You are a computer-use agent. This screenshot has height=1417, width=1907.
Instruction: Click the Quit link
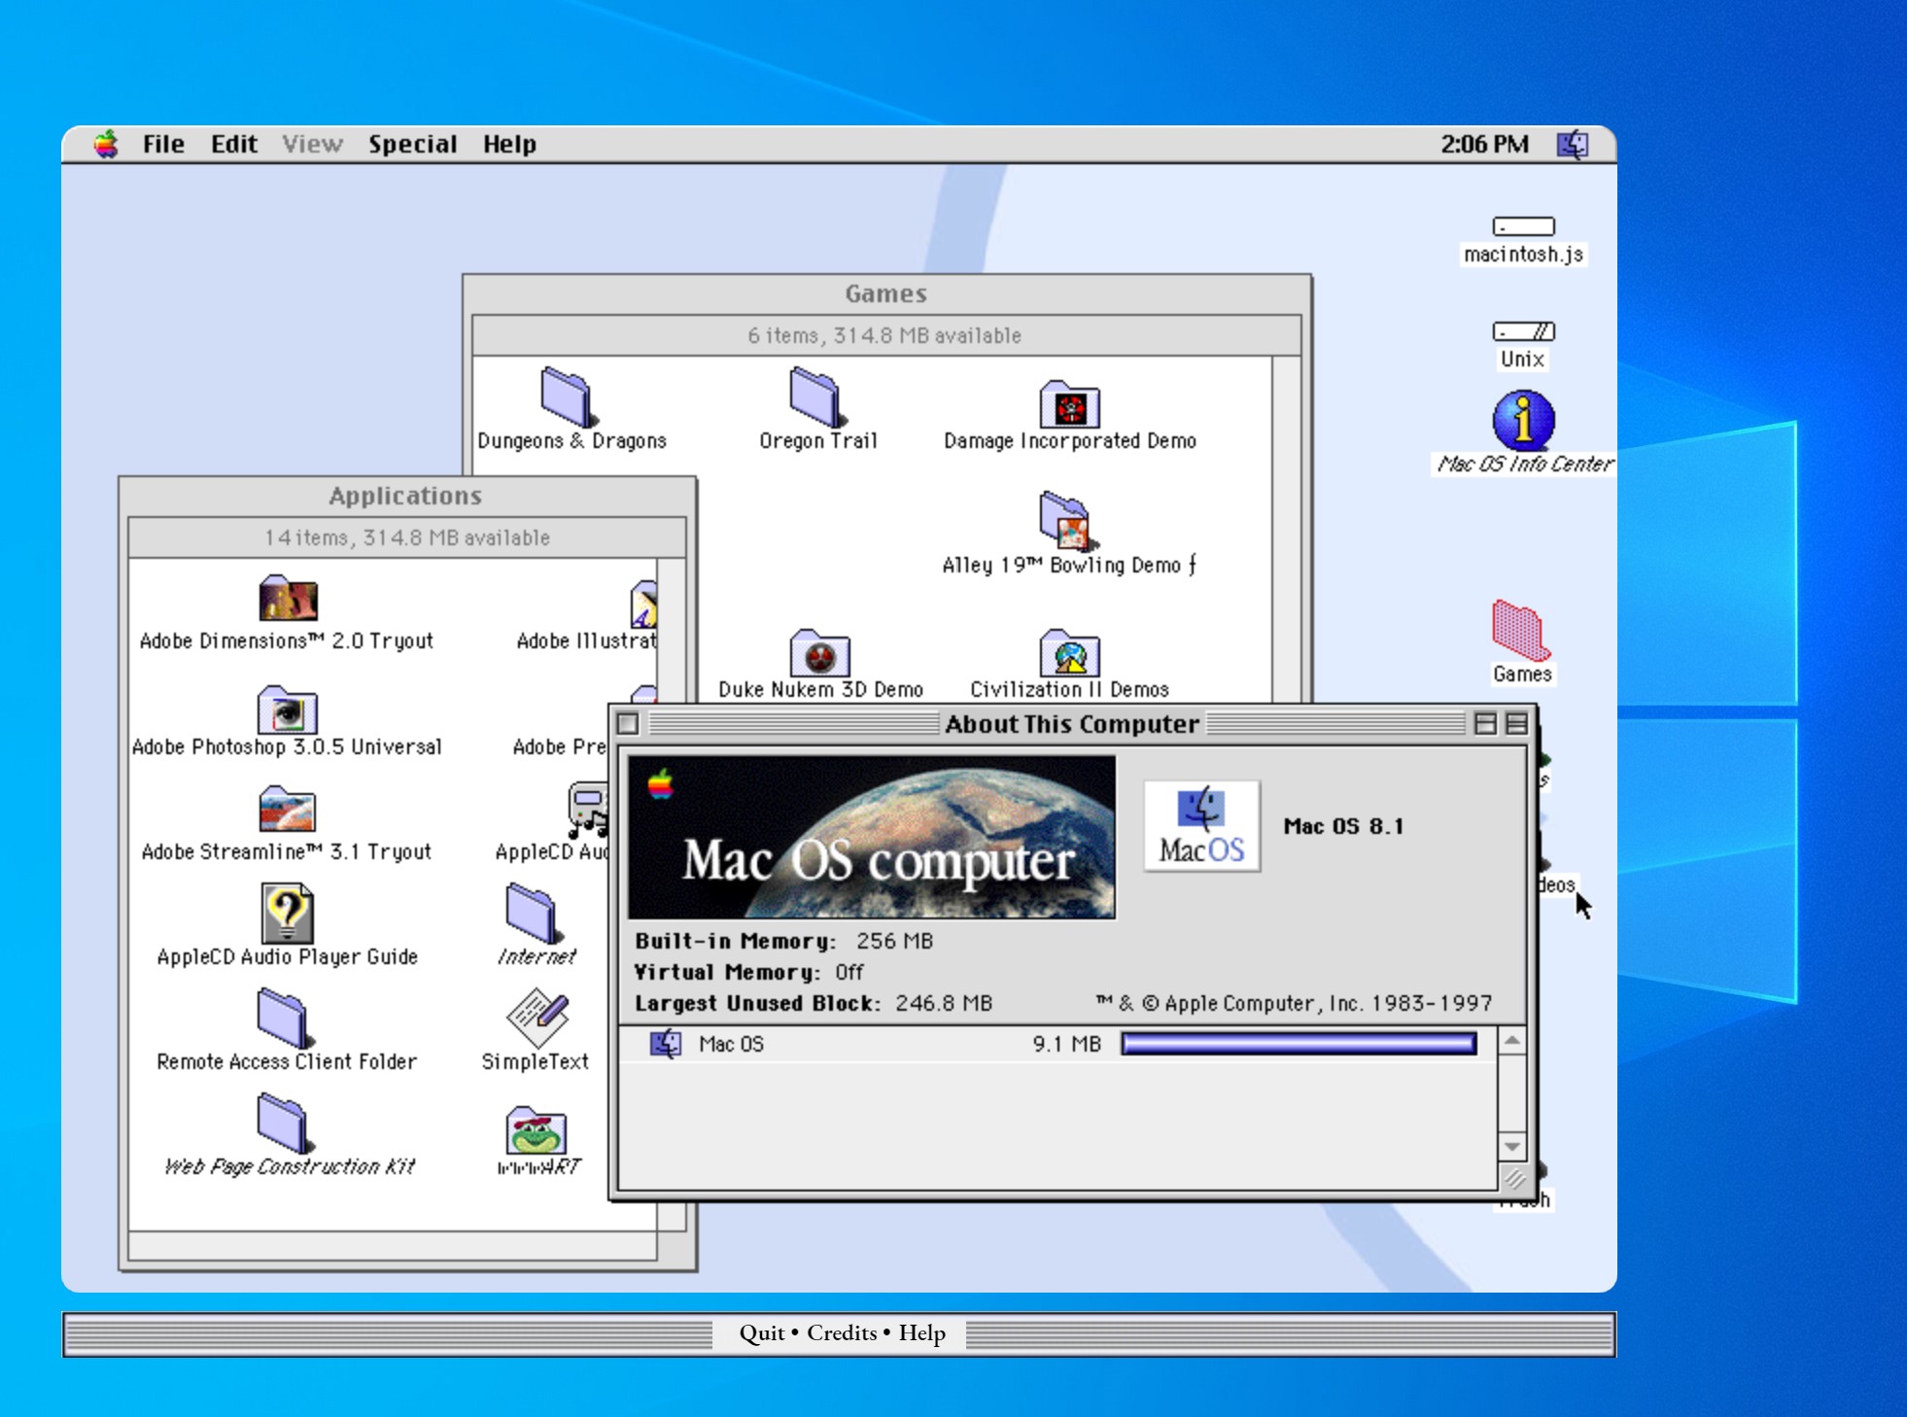[x=761, y=1332]
